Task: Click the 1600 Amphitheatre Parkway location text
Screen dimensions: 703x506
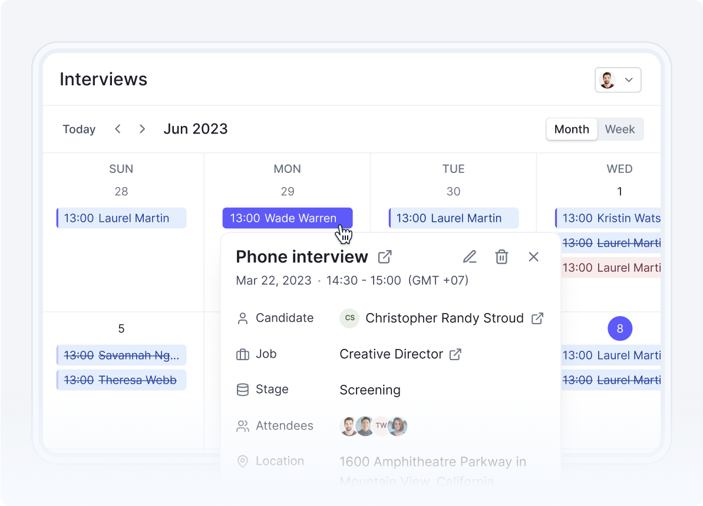Action: point(433,471)
